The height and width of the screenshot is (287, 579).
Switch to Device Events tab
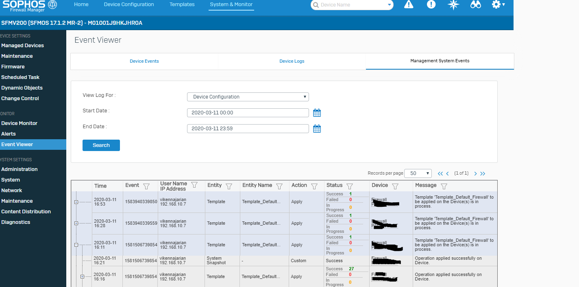144,61
